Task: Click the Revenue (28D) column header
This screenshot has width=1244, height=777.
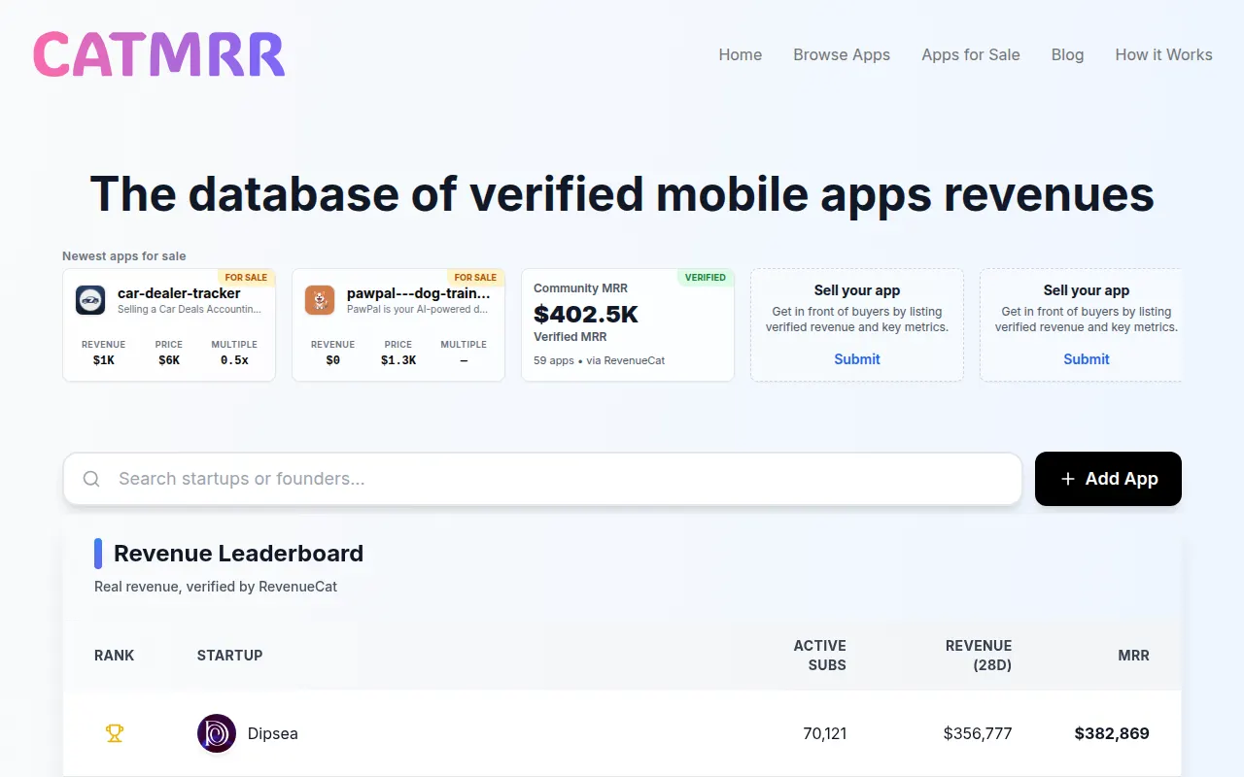Action: pyautogui.click(x=979, y=656)
